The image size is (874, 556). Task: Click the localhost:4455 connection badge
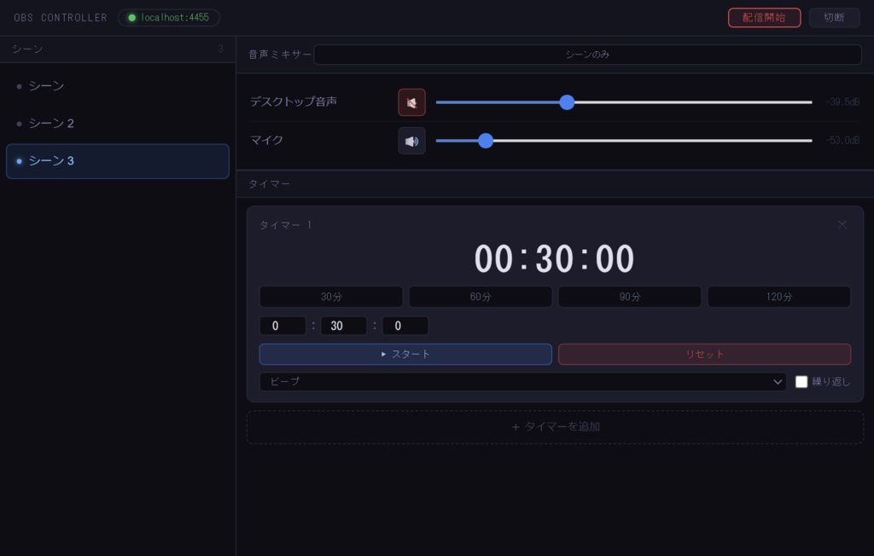169,18
